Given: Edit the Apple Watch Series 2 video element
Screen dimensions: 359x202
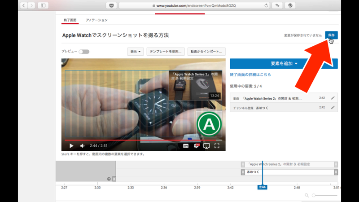Looking at the screenshot, I should [333, 98].
